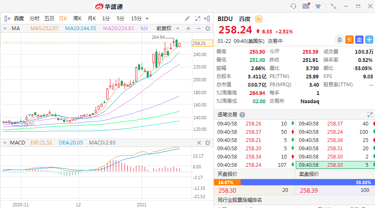The width and height of the screenshot is (375, 208).
Task: Click the blue 83.33% ask ratio bar
Action: (x=308, y=182)
